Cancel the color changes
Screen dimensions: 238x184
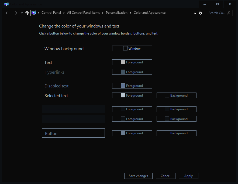point(165,176)
